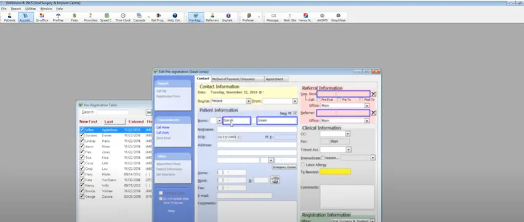Open the Messages toolbar icon
The image size is (524, 222).
pyautogui.click(x=273, y=17)
